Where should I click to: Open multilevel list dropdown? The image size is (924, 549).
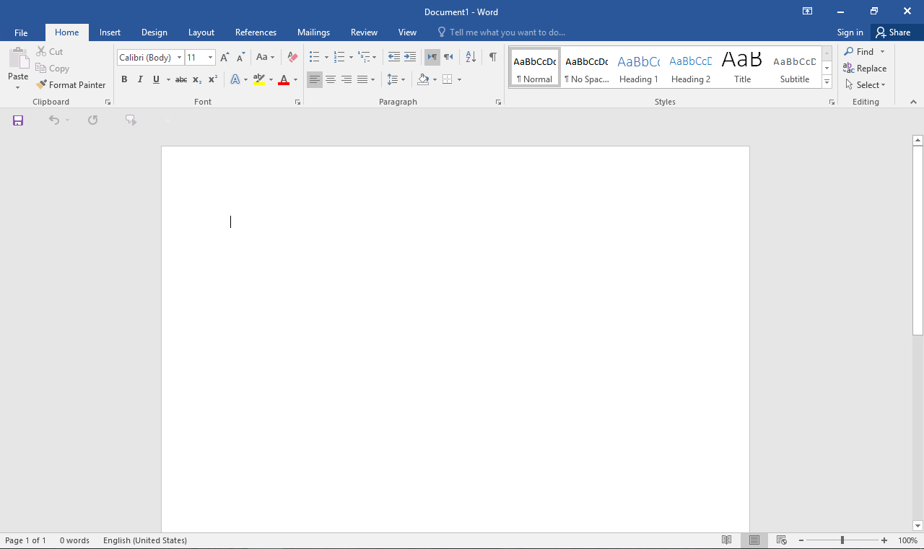coord(367,57)
